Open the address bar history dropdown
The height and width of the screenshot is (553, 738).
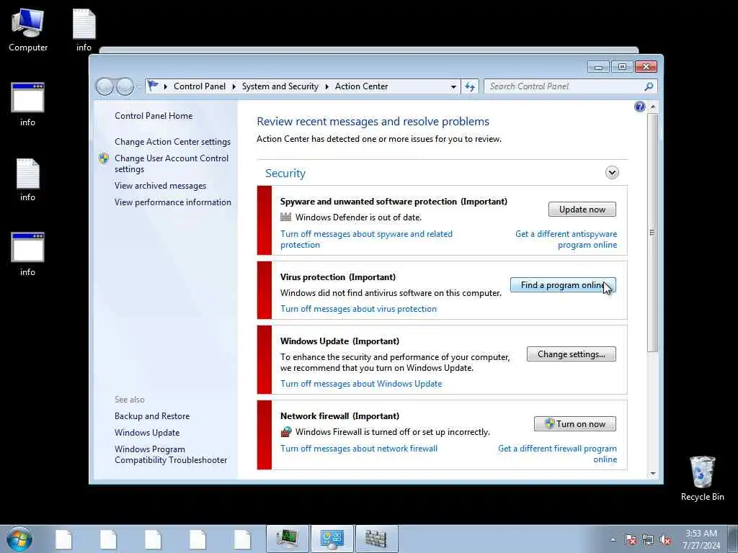[x=453, y=86]
